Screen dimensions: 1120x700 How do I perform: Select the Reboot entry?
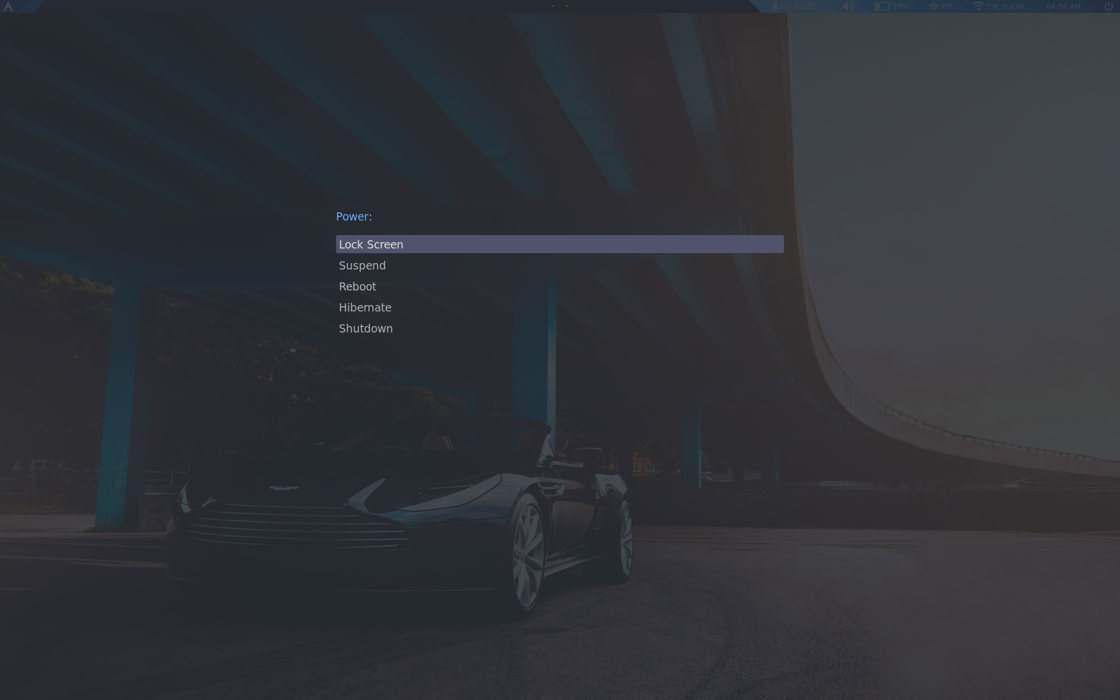click(x=358, y=286)
